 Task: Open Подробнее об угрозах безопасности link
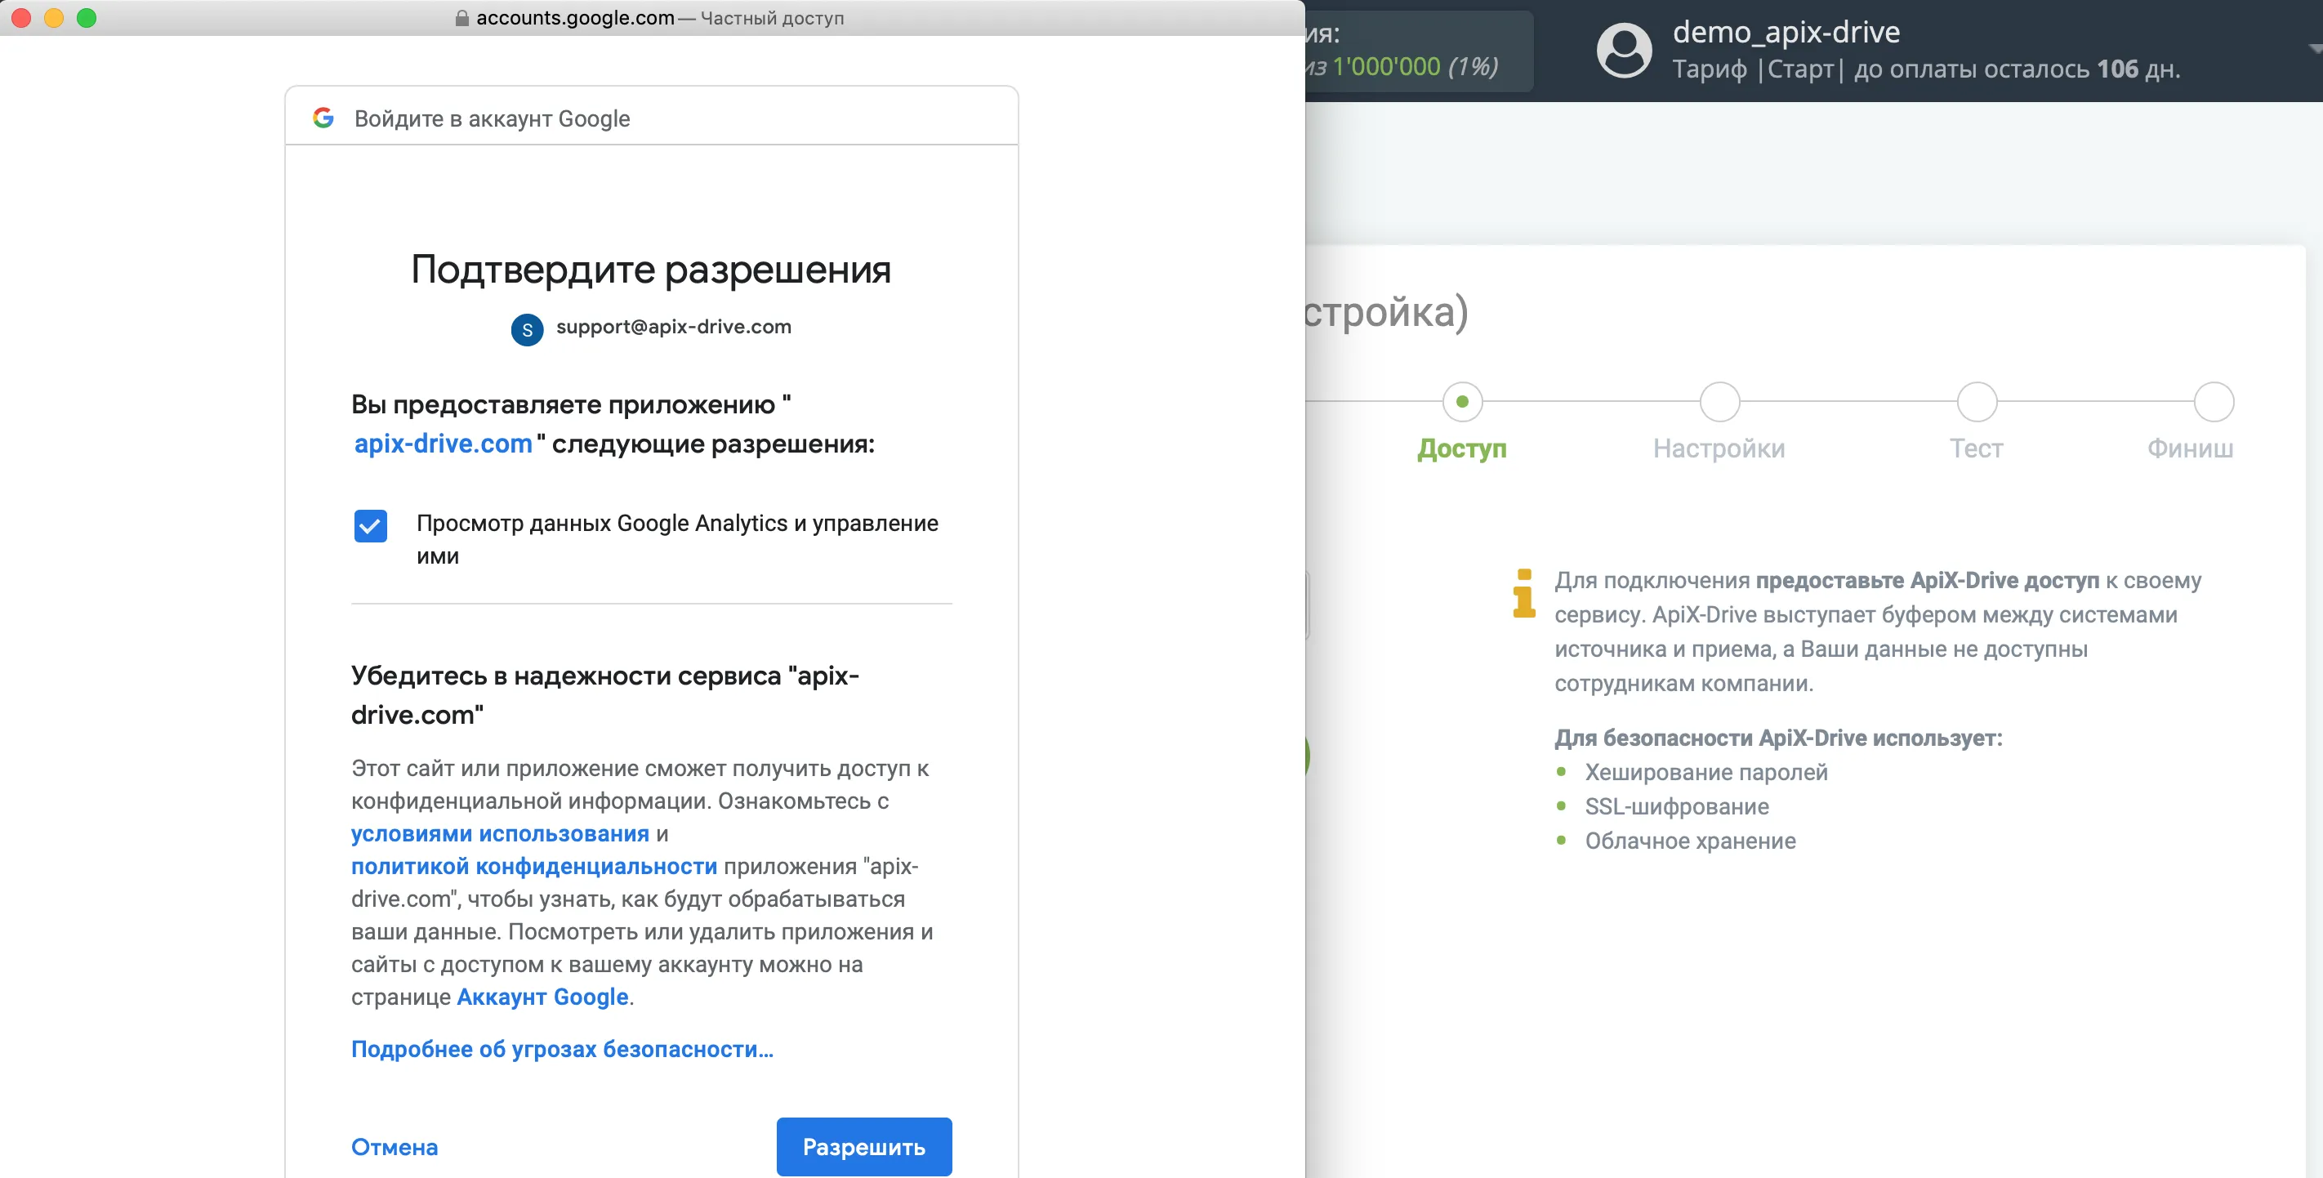562,1049
